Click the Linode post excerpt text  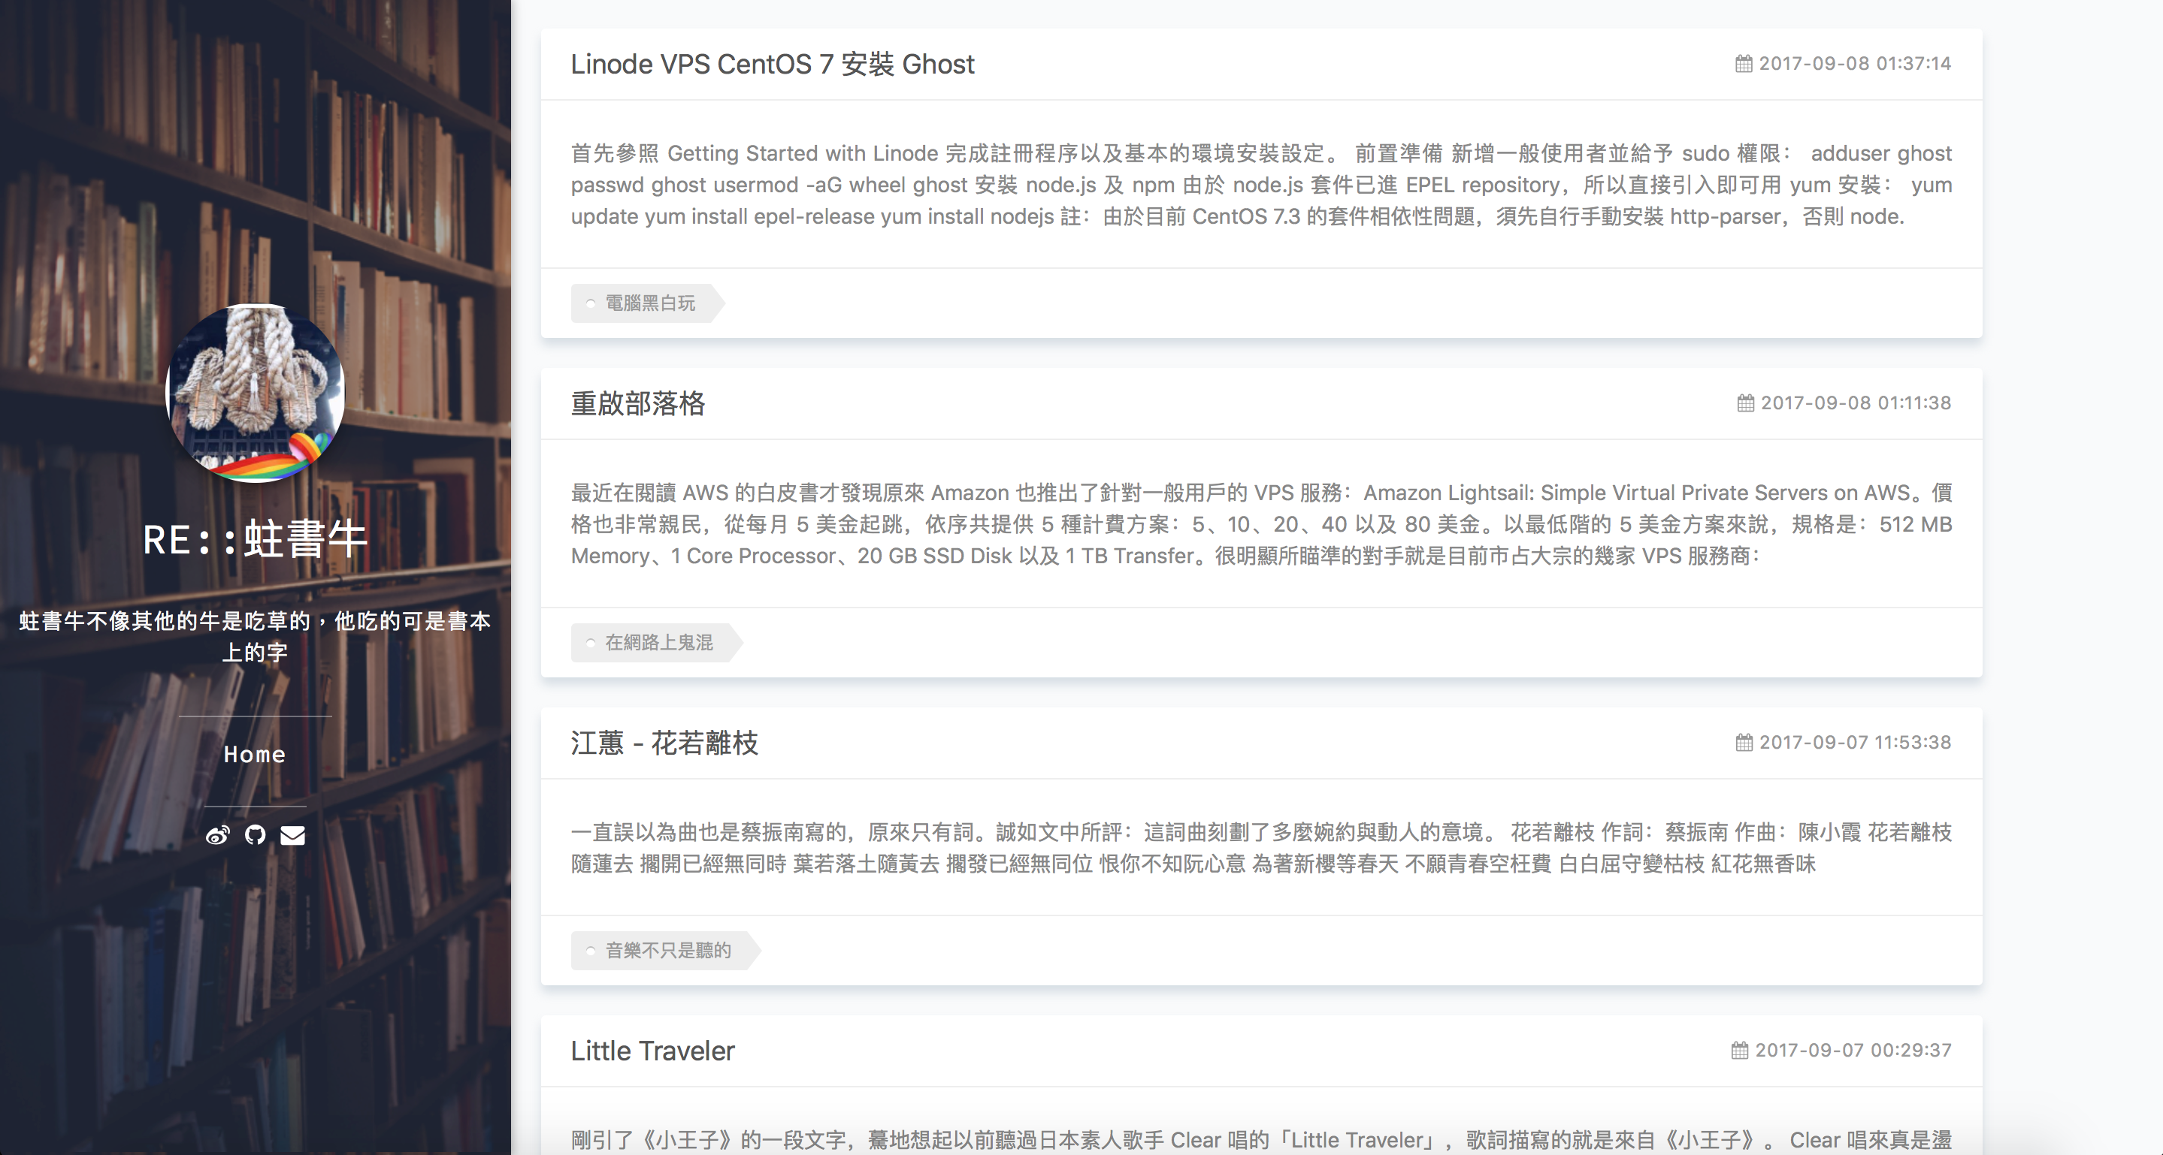1261,185
